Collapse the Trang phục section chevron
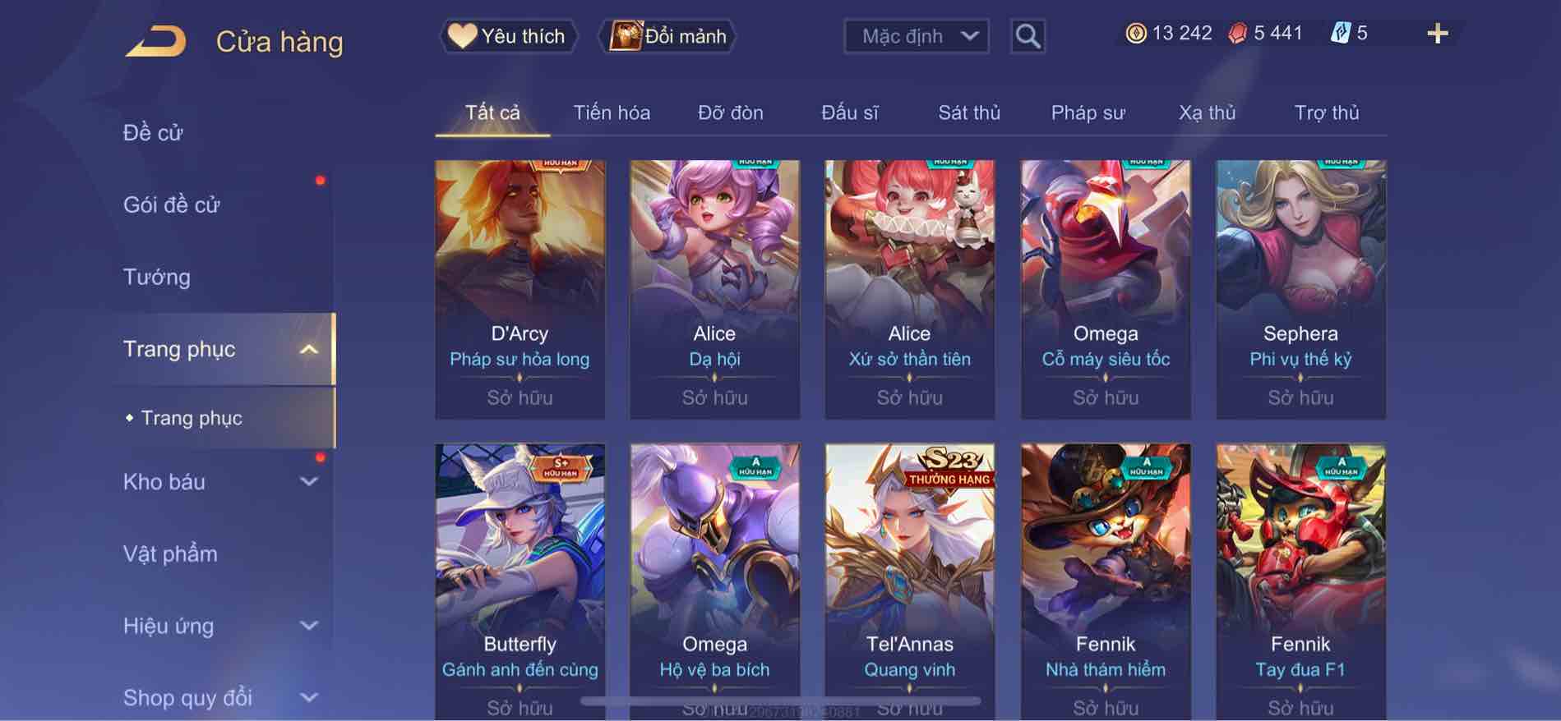 [308, 350]
